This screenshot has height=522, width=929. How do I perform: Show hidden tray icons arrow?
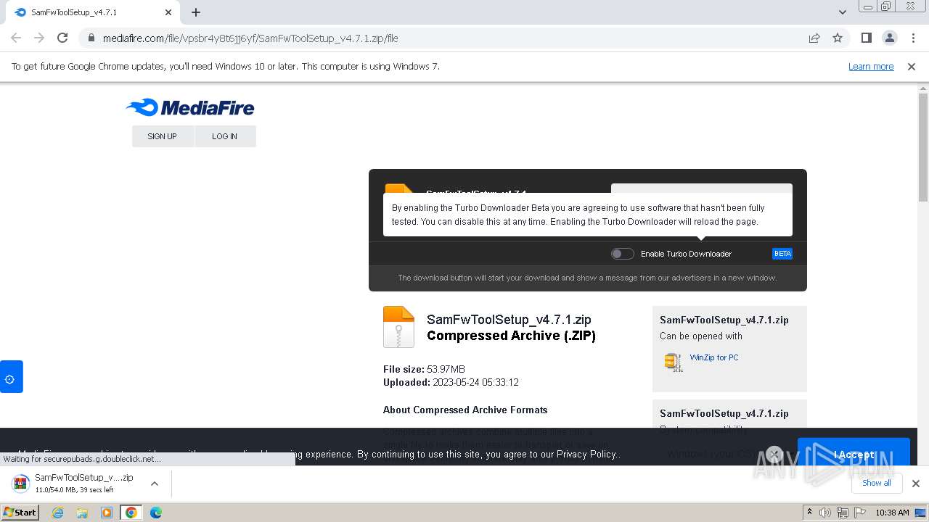809,513
